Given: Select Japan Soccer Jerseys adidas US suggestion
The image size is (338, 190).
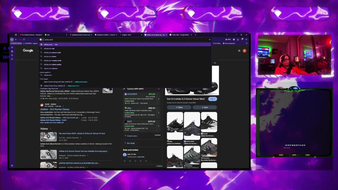Looking at the screenshot, I should point(125,82).
